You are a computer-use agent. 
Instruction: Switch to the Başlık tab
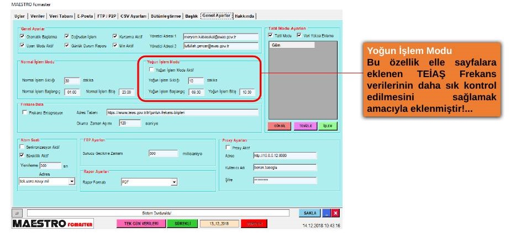click(192, 16)
